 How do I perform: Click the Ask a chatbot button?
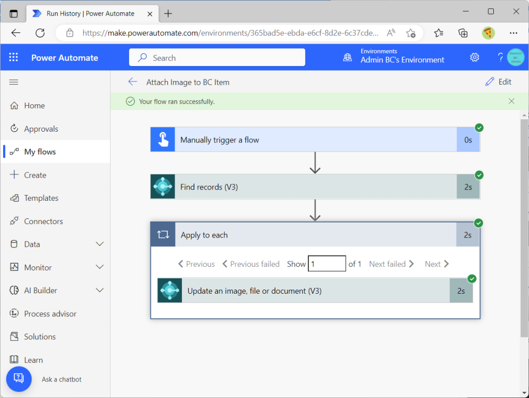coord(19,379)
